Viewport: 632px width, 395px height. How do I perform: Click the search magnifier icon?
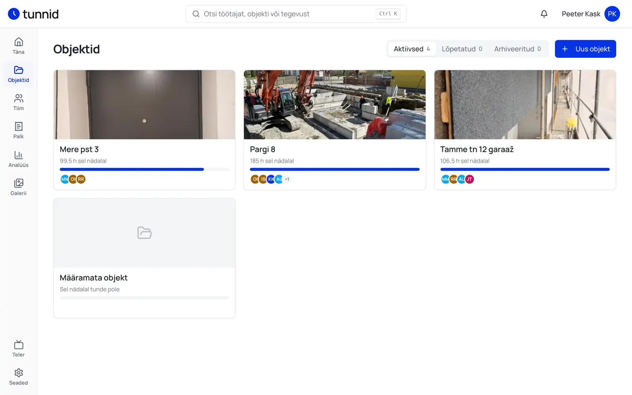(196, 14)
